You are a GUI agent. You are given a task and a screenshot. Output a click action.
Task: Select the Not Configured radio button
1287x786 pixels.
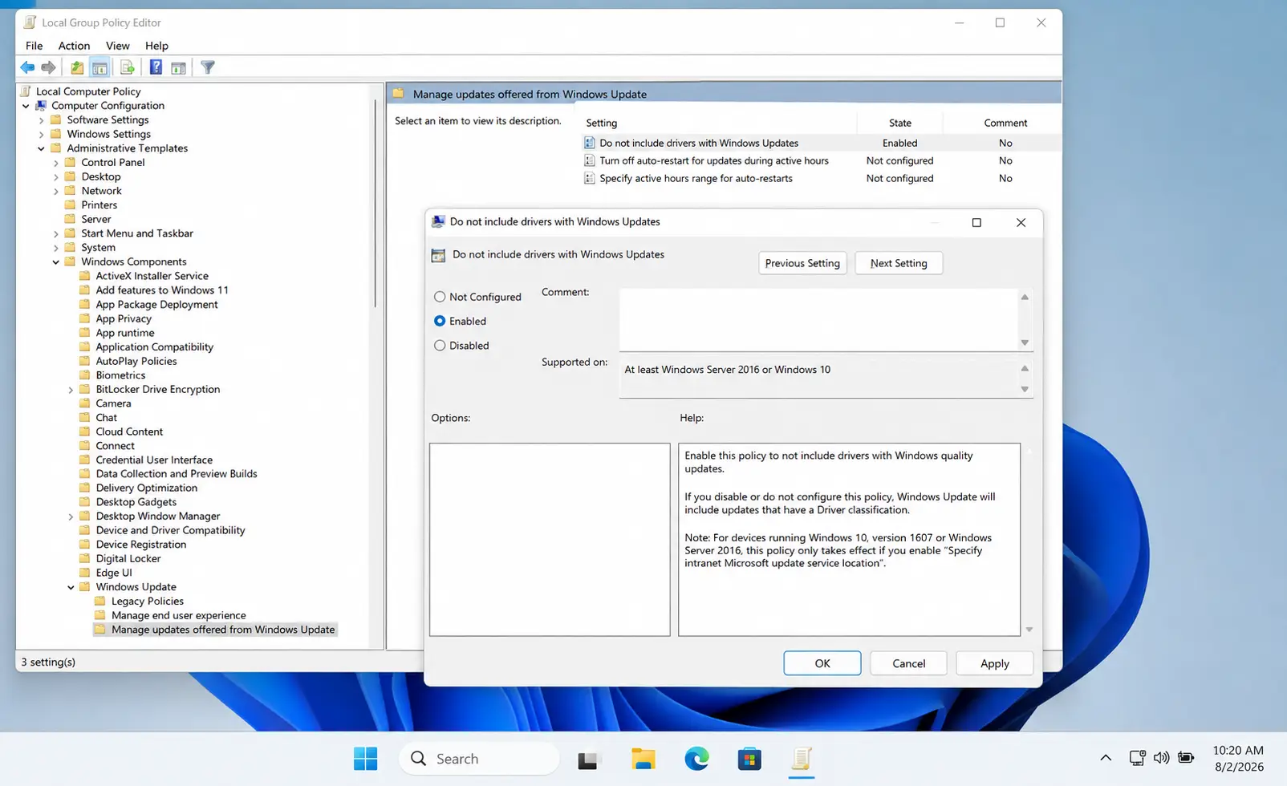[440, 297]
